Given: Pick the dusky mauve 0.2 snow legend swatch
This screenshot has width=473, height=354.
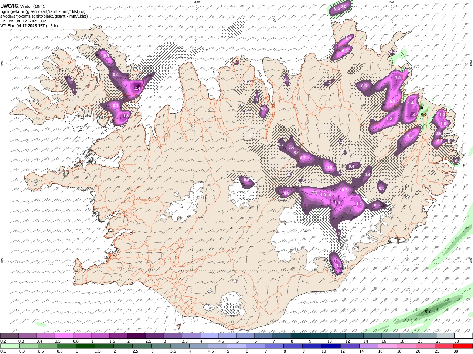Looking at the screenshot, I should click(9, 336).
